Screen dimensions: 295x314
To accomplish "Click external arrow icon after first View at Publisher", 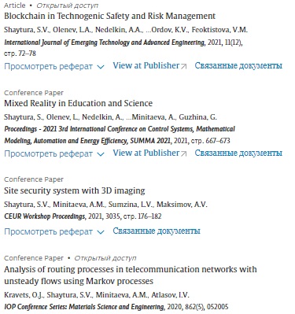I will coord(184,66).
